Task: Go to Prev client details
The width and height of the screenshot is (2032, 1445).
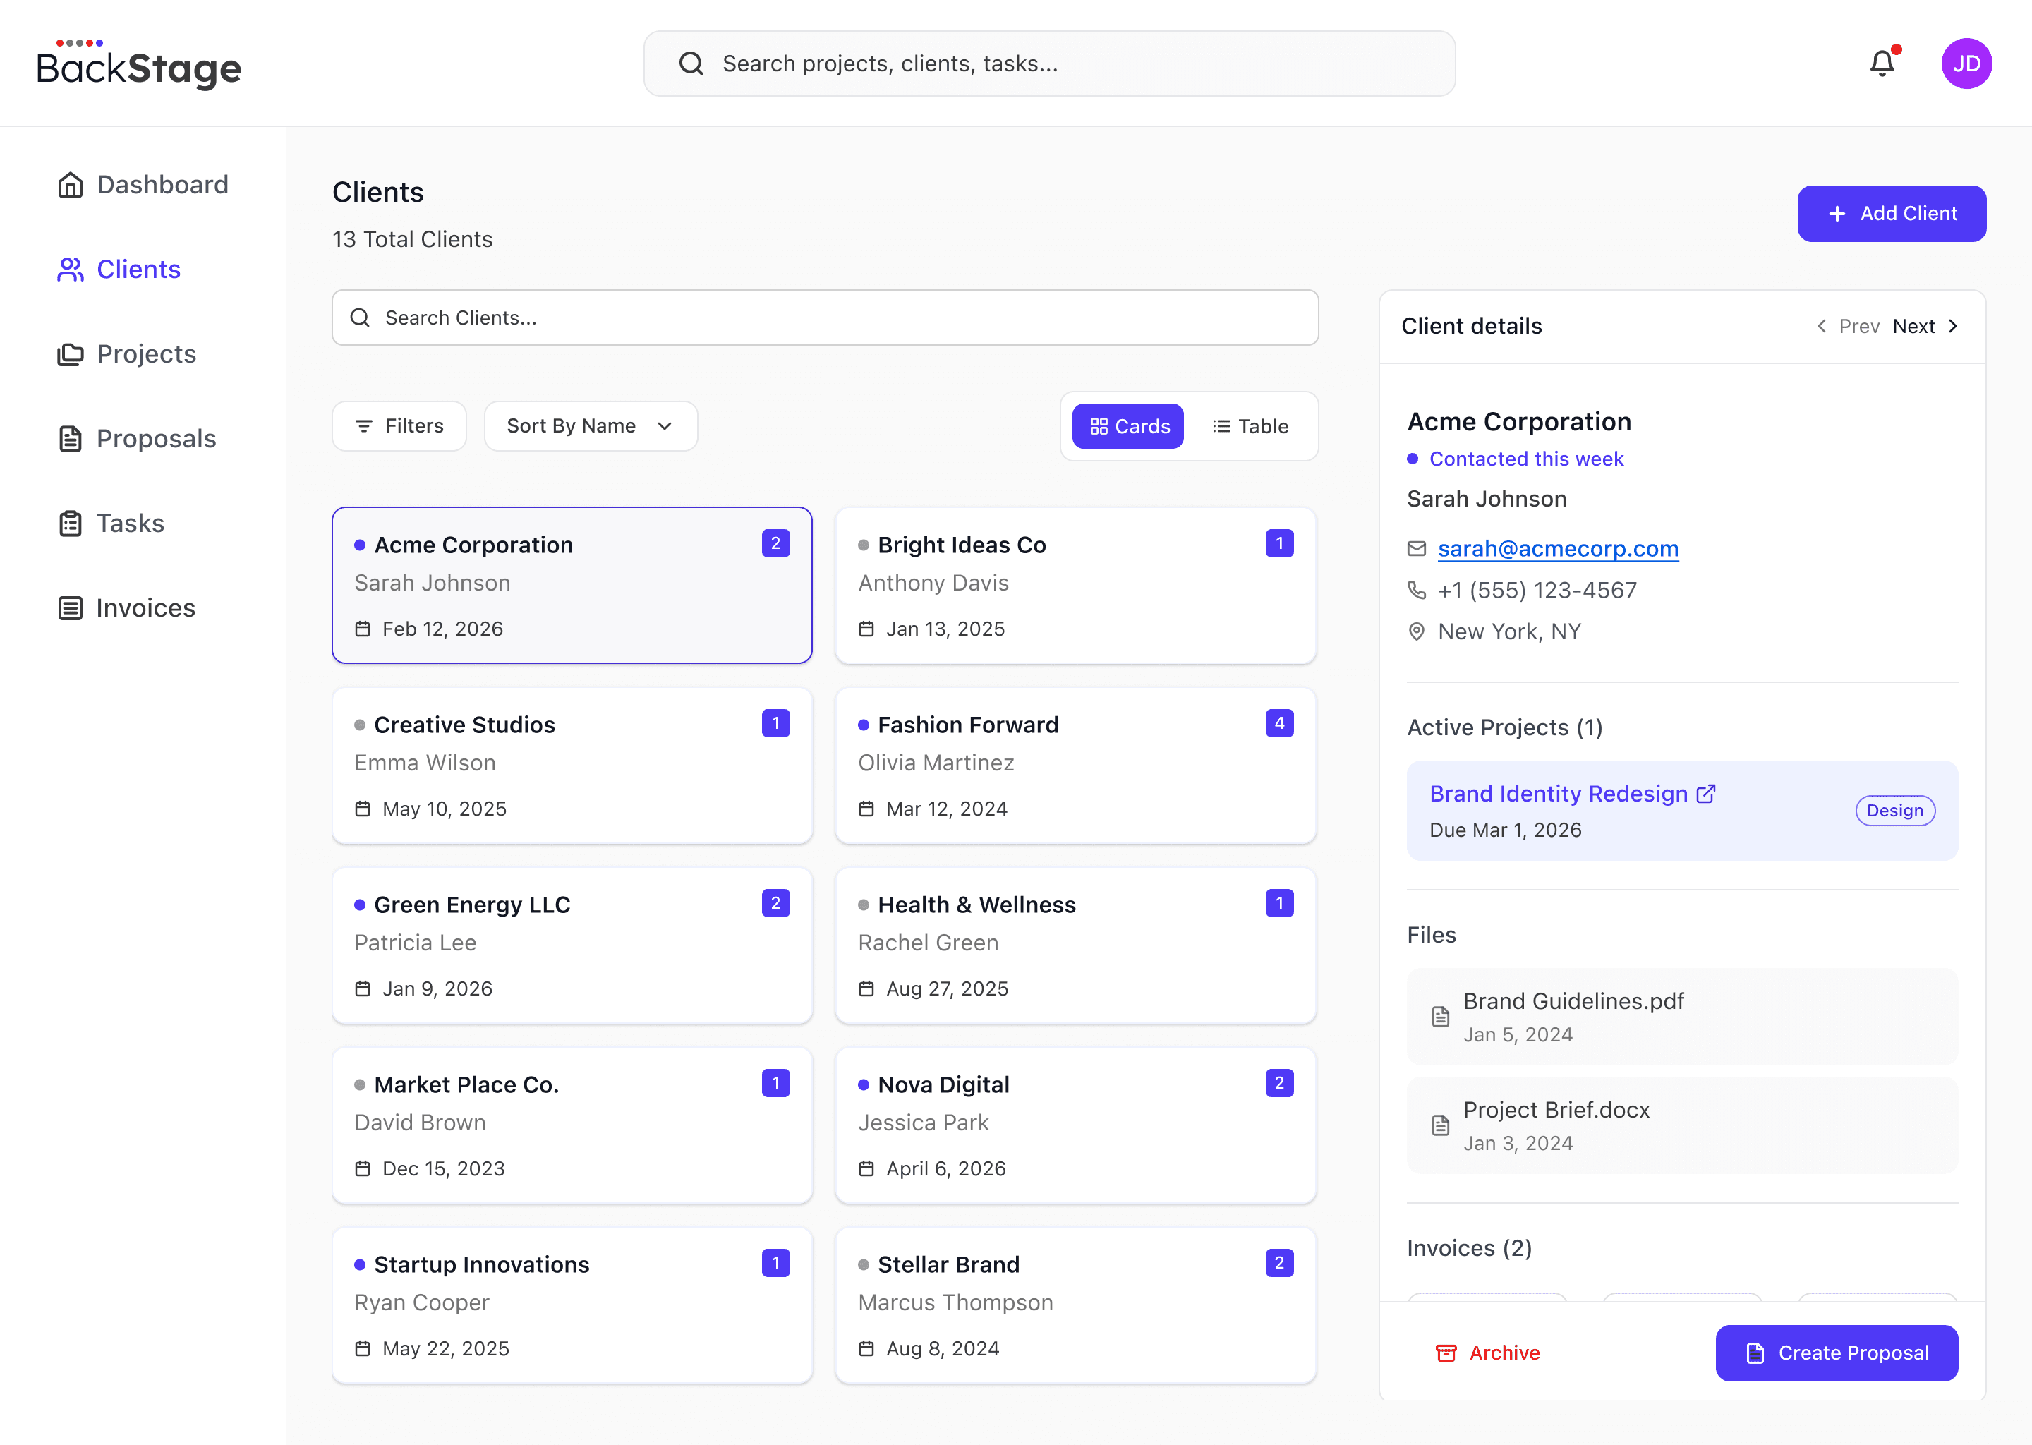Action: click(1847, 327)
